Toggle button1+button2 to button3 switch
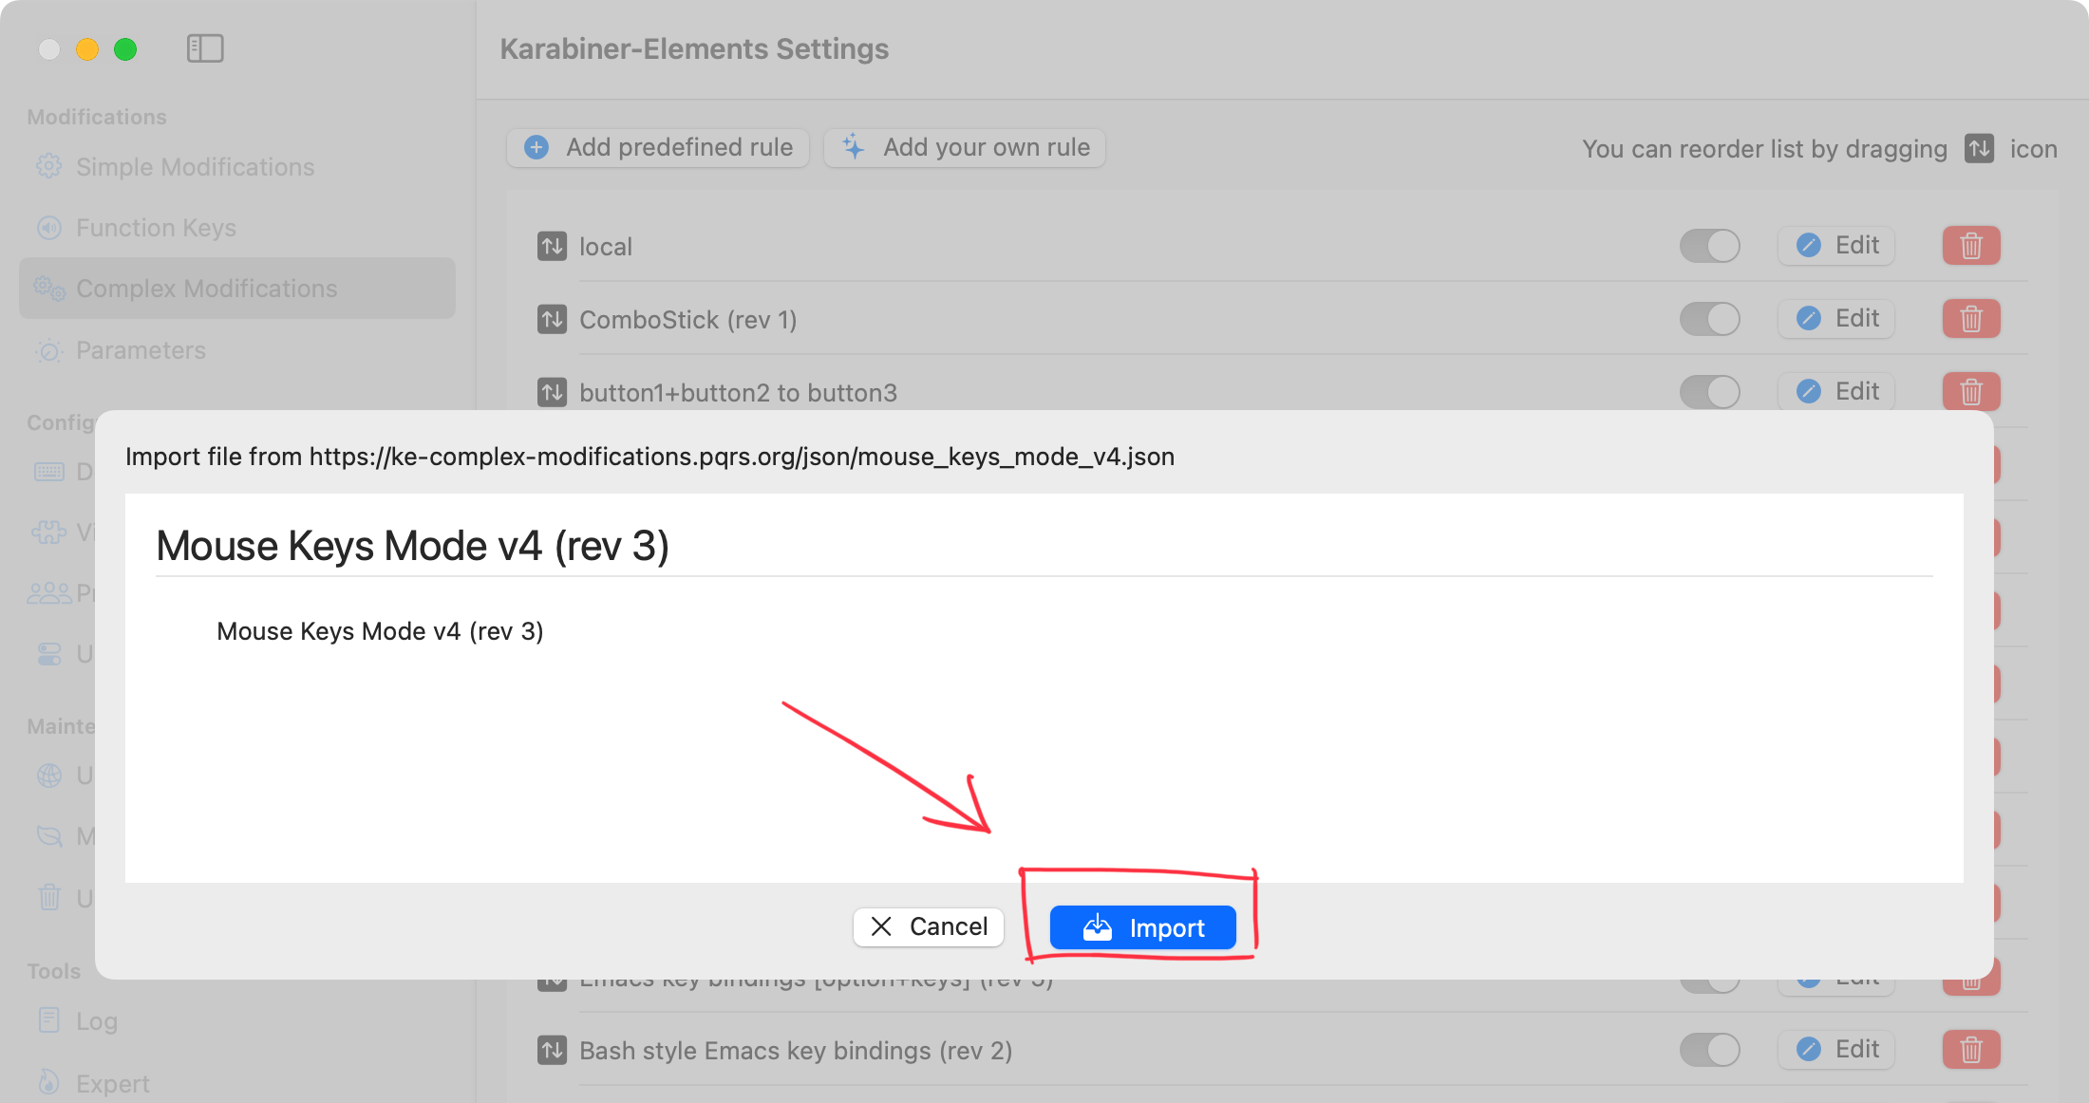2089x1103 pixels. point(1710,391)
